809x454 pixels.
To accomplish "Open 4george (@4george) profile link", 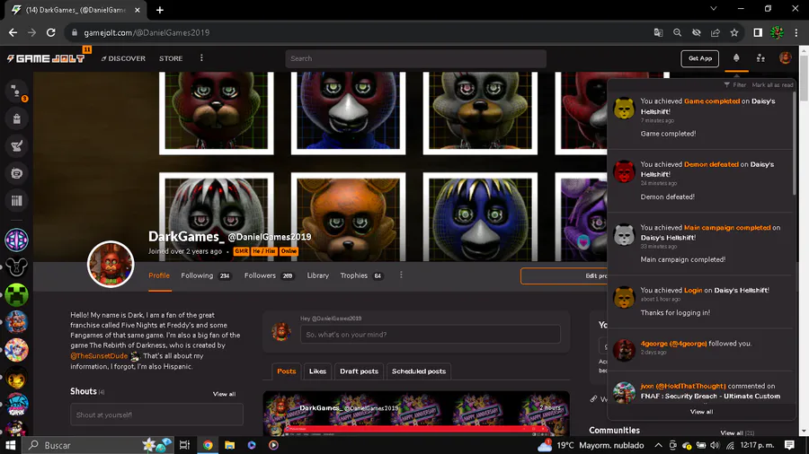I will point(673,344).
